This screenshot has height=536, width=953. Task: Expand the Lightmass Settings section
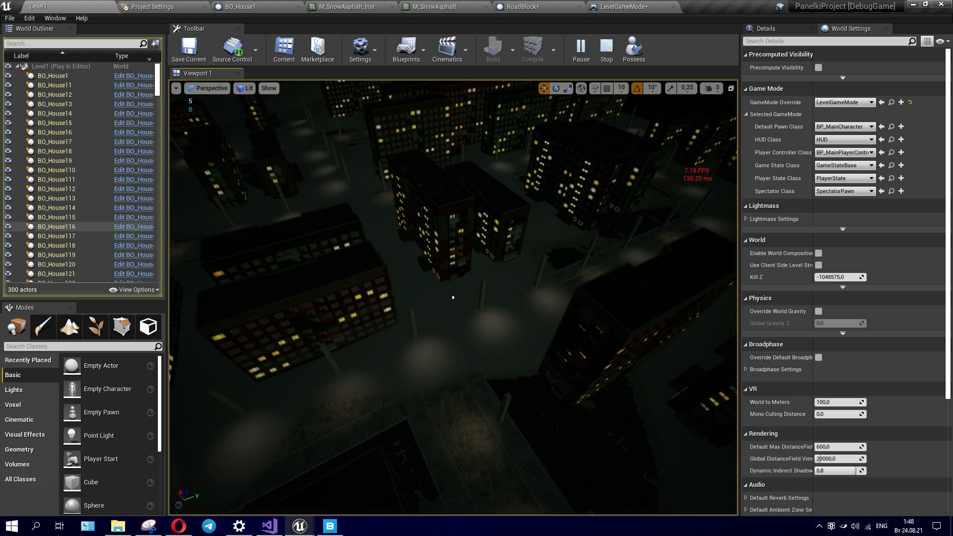pyautogui.click(x=746, y=219)
